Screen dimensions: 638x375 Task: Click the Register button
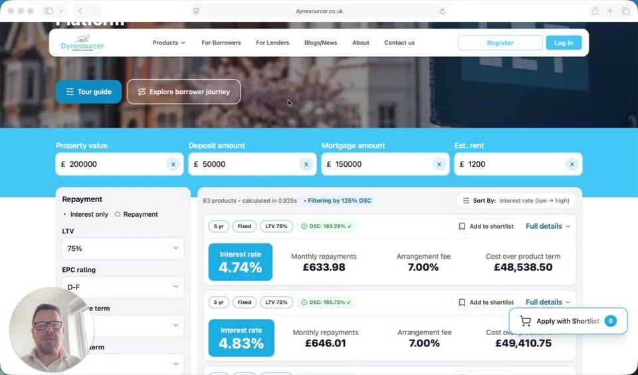[x=500, y=43]
